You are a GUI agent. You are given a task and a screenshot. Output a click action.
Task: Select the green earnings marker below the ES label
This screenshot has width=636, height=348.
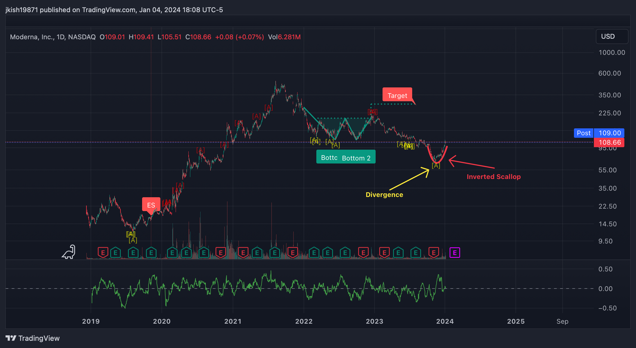(x=151, y=253)
